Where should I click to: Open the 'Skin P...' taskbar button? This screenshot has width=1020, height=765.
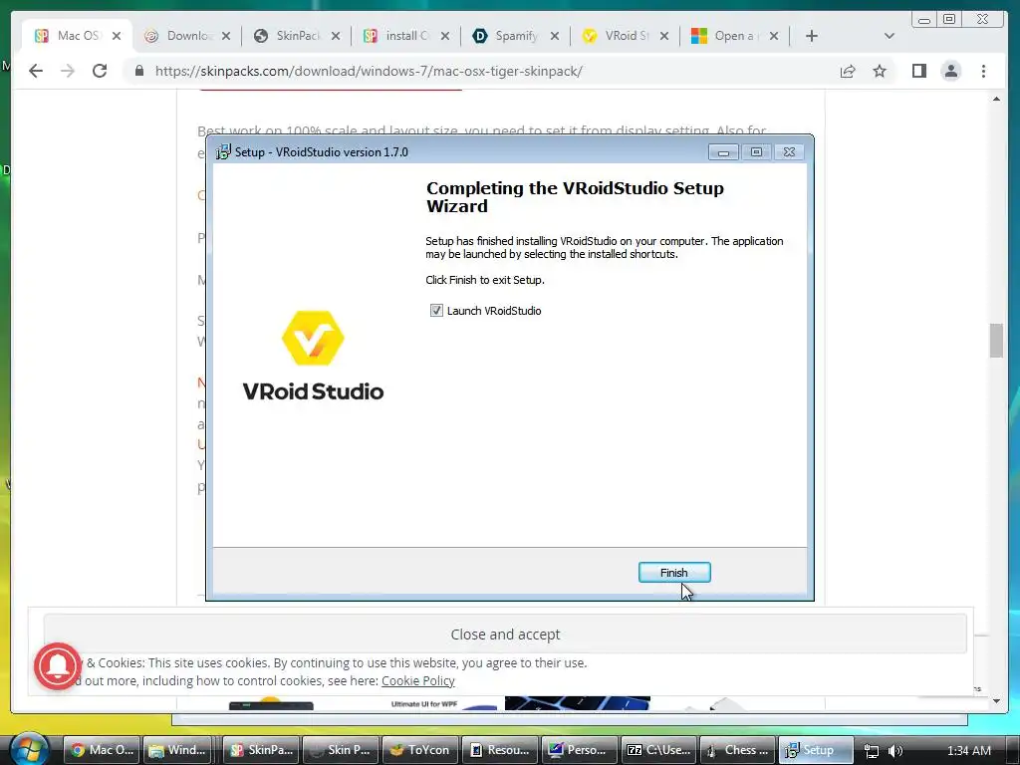click(x=341, y=750)
